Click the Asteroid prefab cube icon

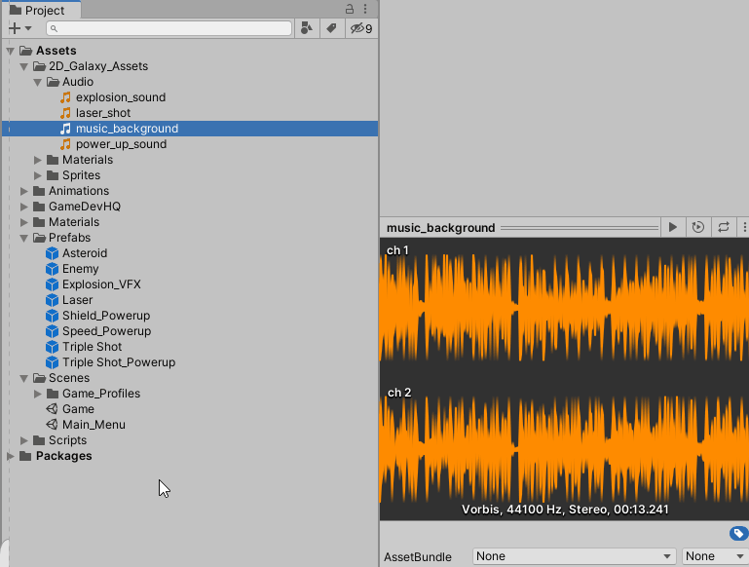point(52,253)
